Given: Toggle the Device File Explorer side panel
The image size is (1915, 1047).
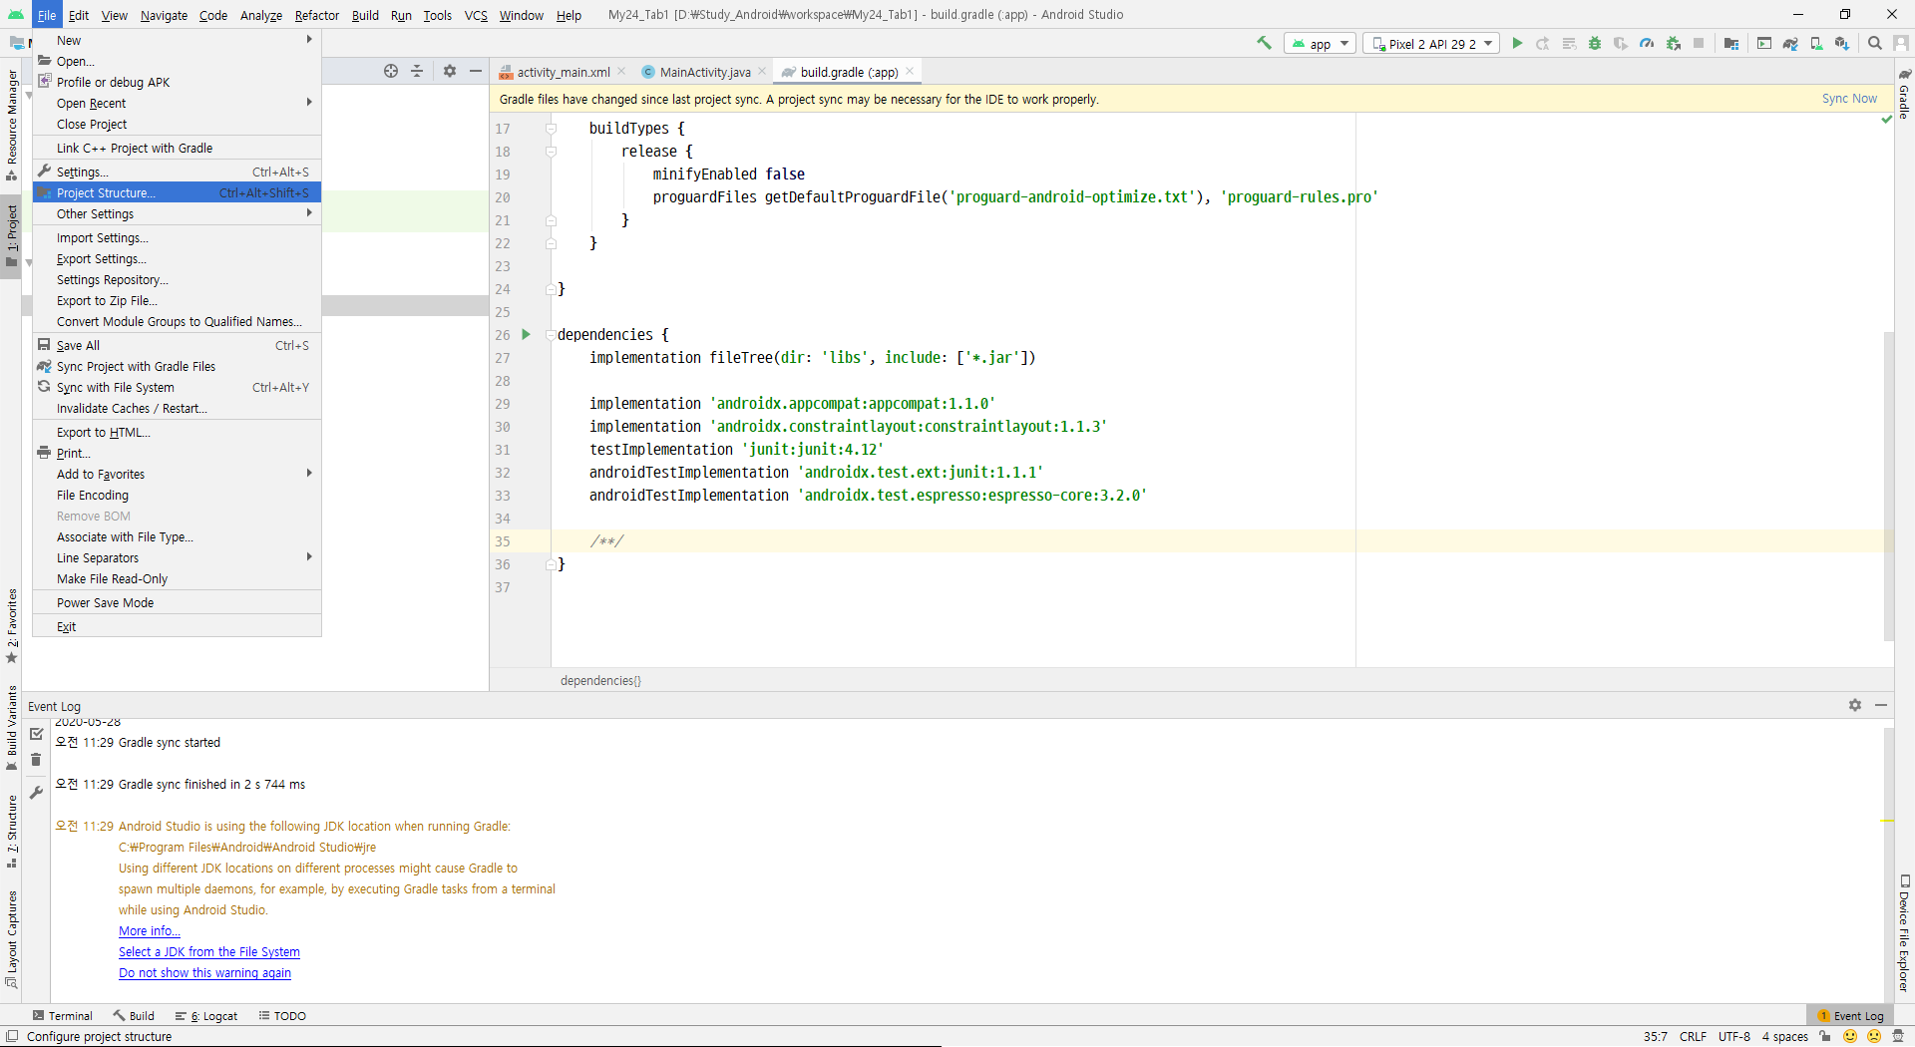Looking at the screenshot, I should [1904, 933].
